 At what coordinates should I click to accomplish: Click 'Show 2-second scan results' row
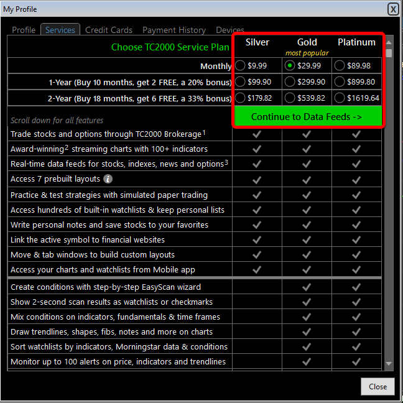click(120, 302)
